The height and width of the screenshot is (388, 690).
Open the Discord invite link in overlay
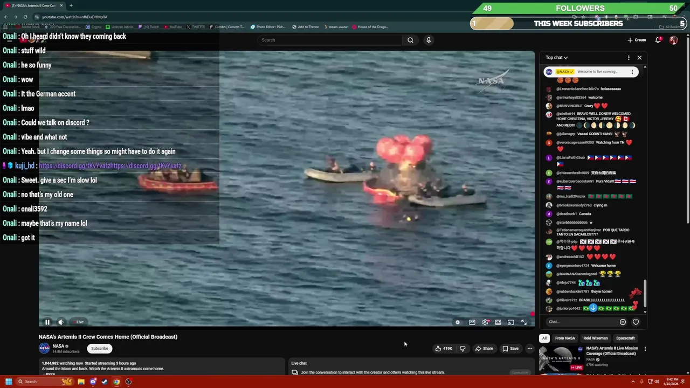click(x=110, y=166)
